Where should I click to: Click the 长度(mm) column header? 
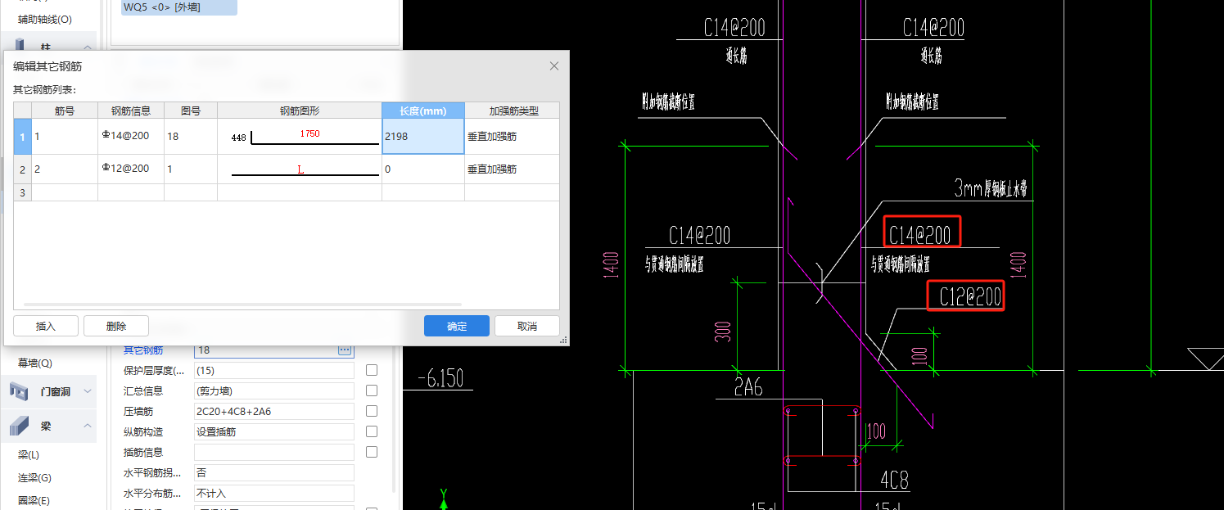[x=423, y=111]
